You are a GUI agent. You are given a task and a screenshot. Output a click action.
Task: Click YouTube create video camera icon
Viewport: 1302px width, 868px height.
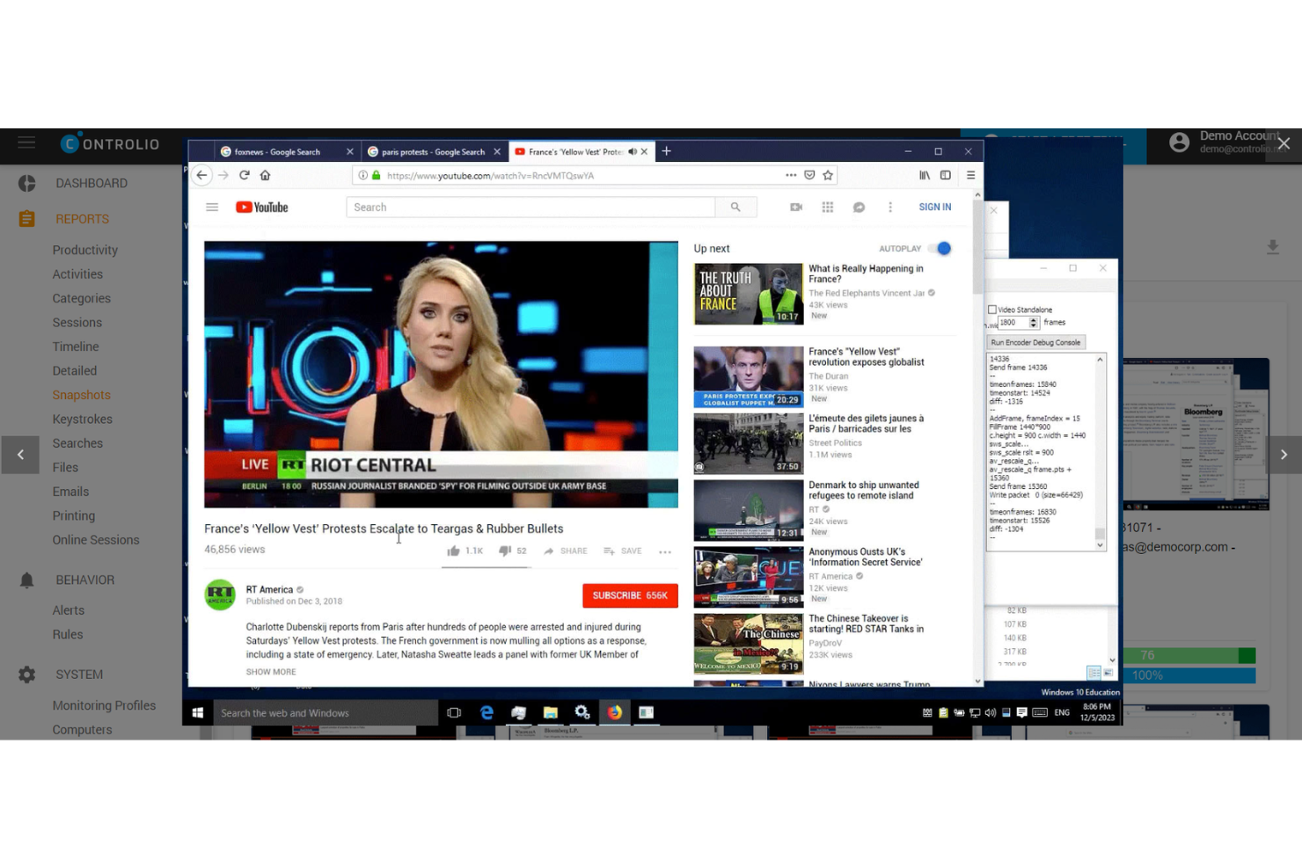coord(796,208)
